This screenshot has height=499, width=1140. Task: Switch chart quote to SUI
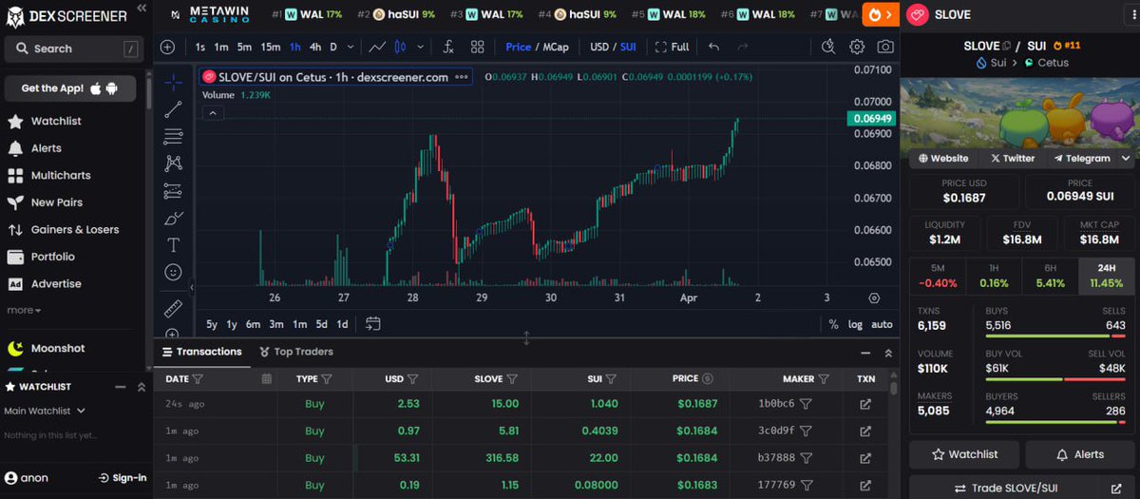pos(628,47)
